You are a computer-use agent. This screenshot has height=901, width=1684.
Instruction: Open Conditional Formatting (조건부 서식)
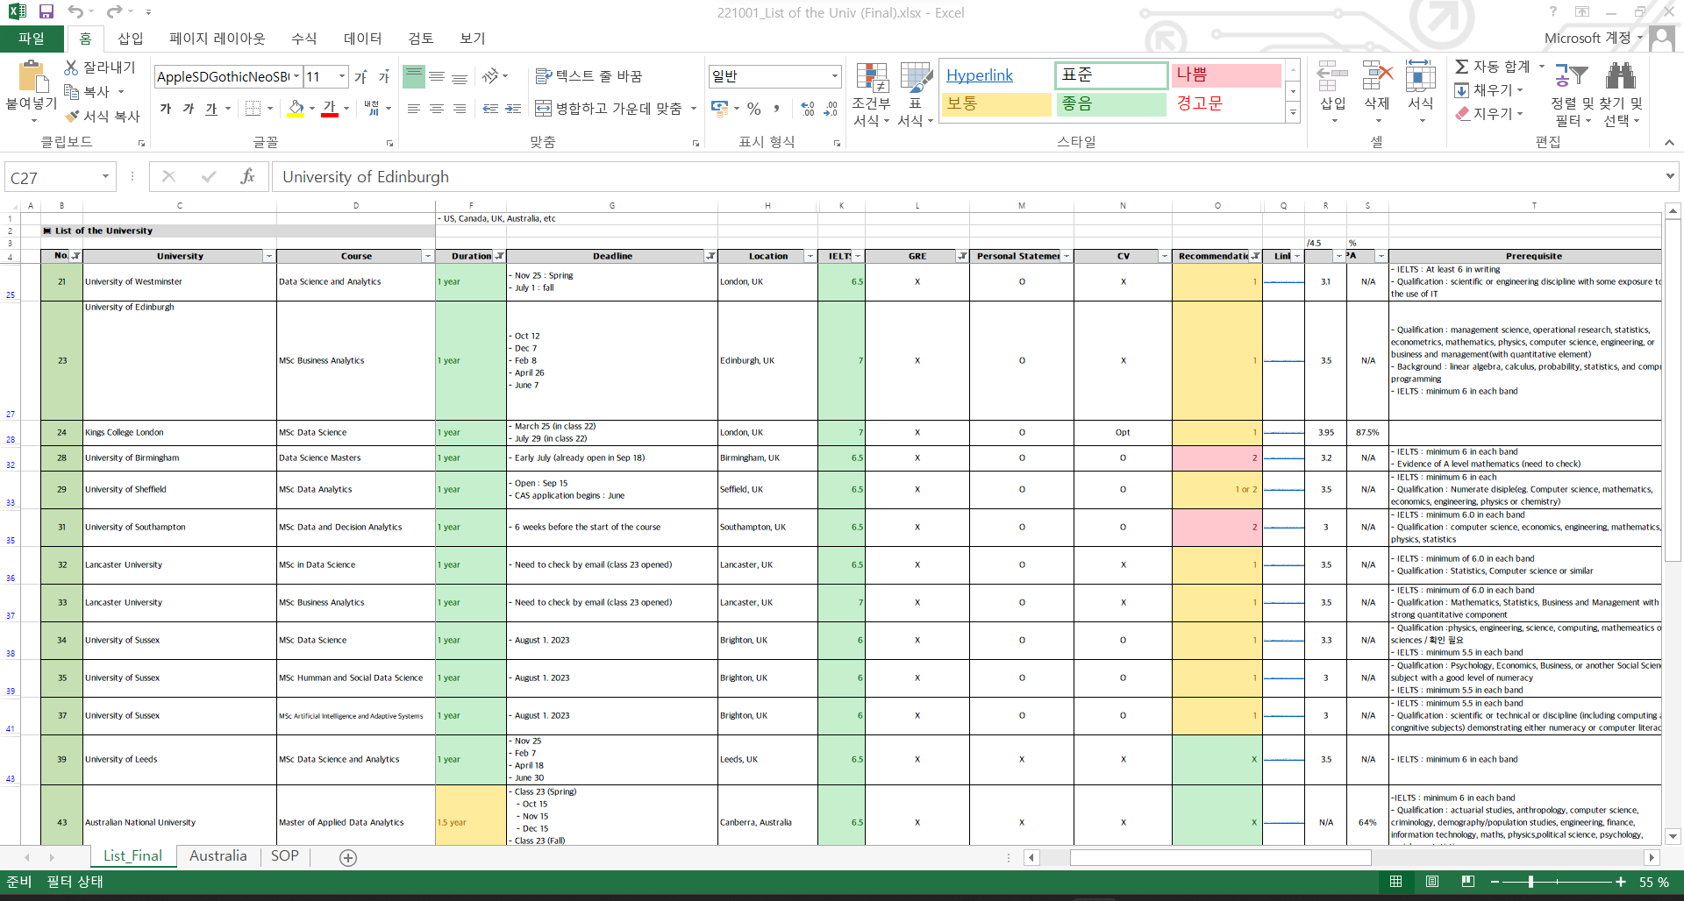872,95
